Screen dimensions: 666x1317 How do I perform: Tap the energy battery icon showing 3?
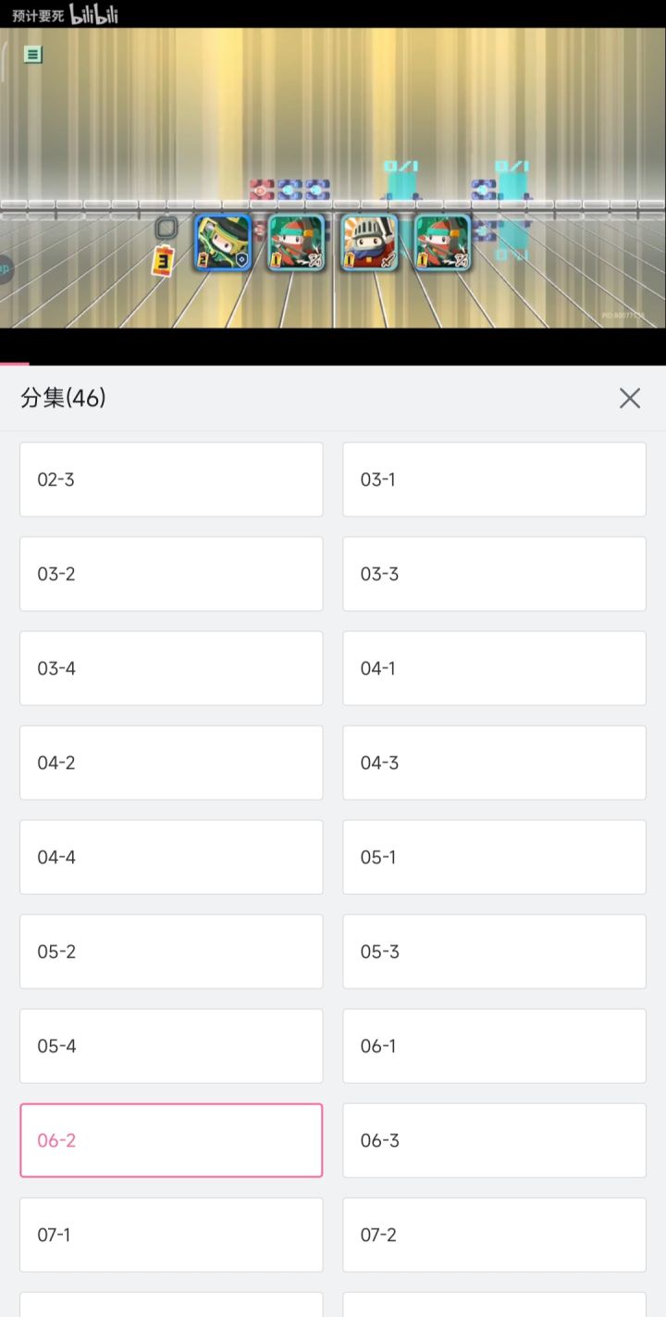[164, 261]
